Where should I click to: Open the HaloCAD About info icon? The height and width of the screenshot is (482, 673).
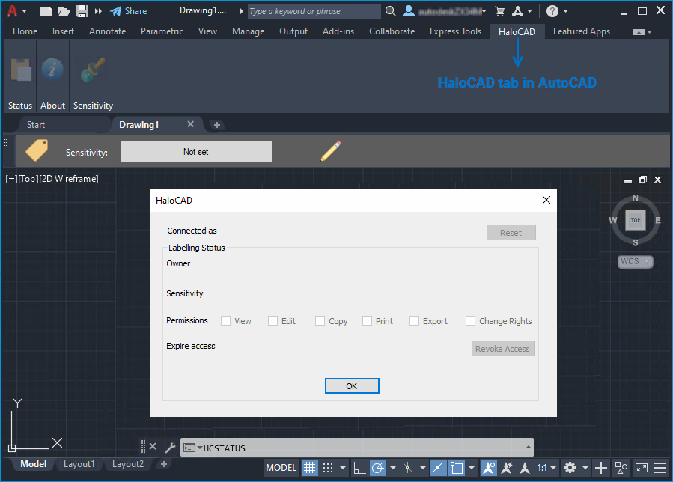[x=52, y=71]
